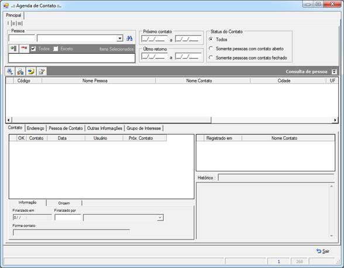Screen dimensions: 344x268
Task: Switch to the Grupo de Interesse tab
Action: click(x=144, y=128)
